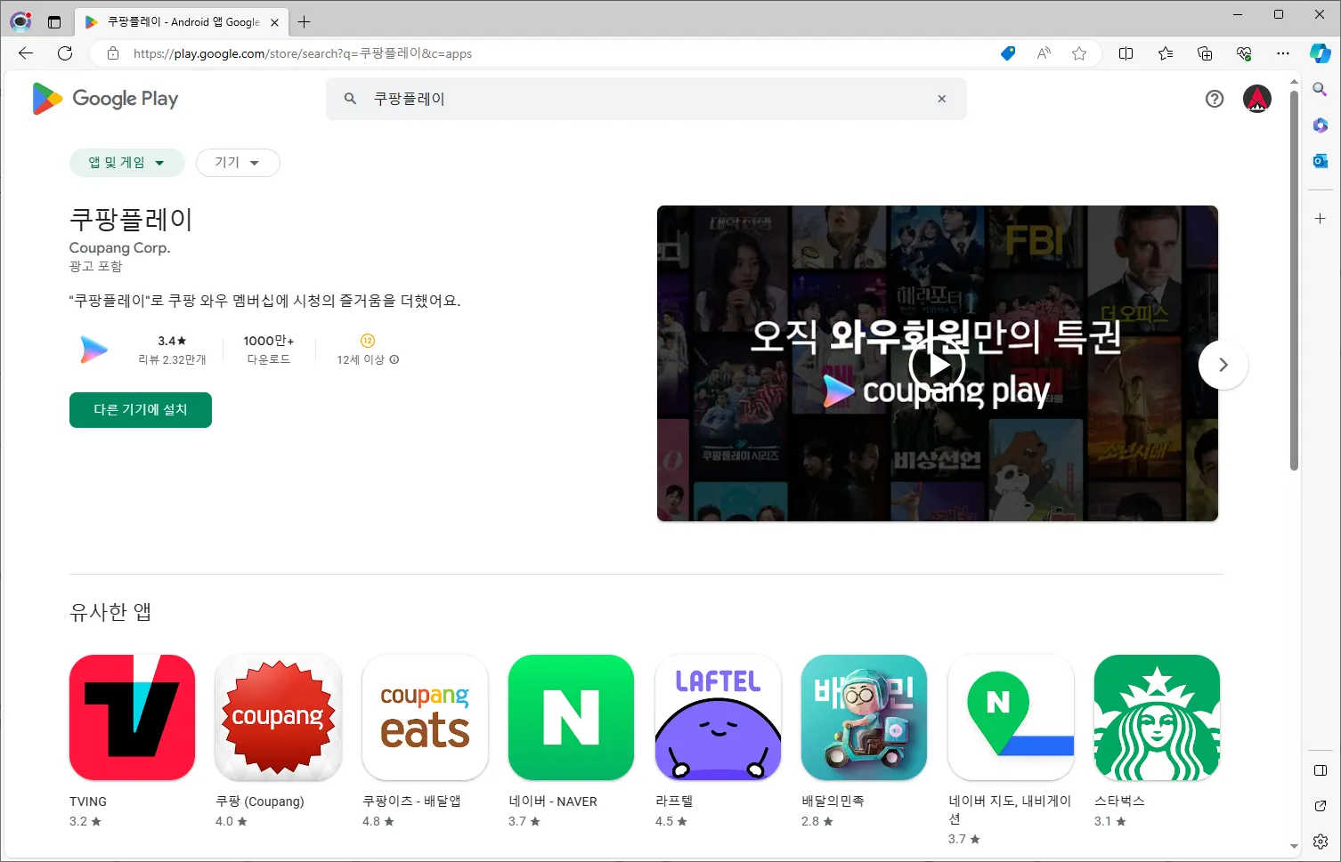This screenshot has width=1341, height=862.
Task: Click the 12세 이상 info icon
Action: click(x=394, y=359)
